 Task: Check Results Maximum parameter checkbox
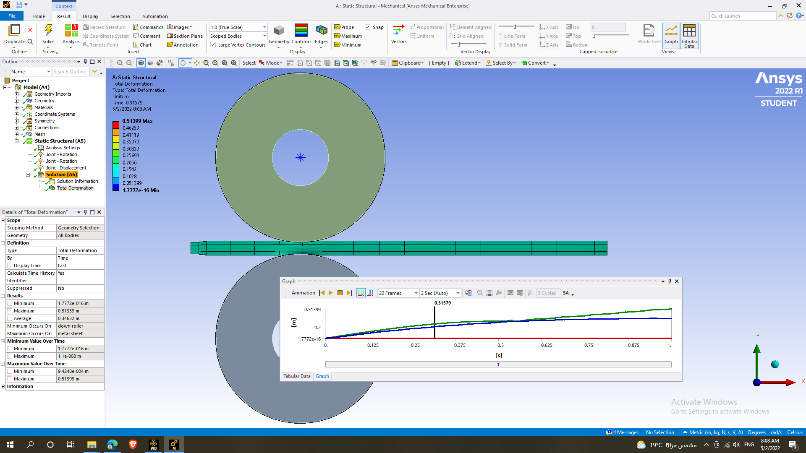[x=10, y=311]
